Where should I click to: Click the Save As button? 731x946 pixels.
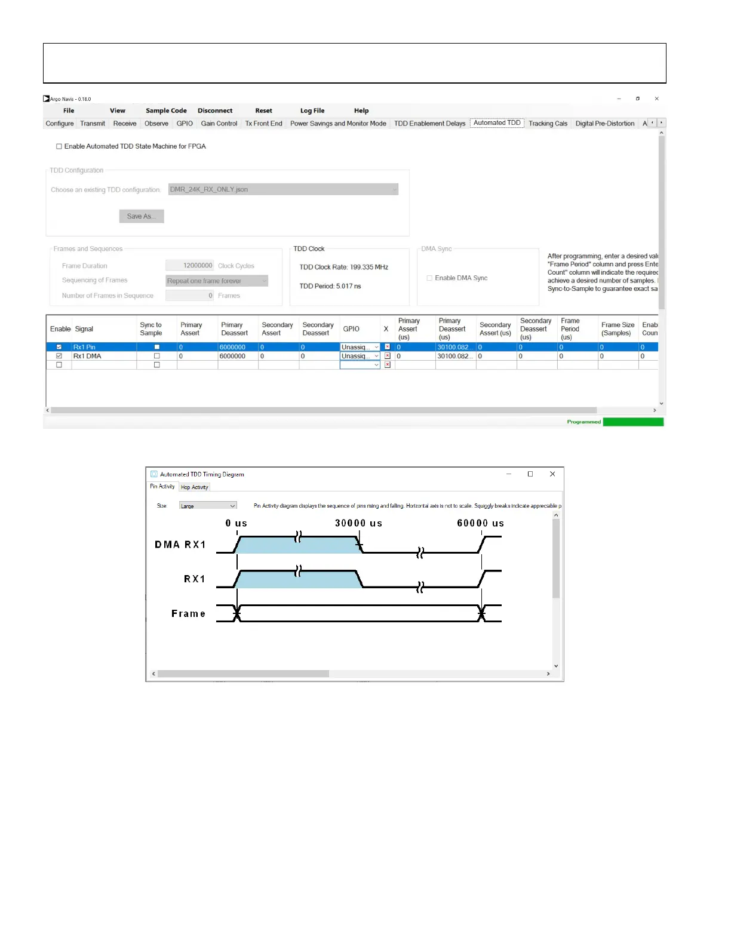tap(142, 216)
